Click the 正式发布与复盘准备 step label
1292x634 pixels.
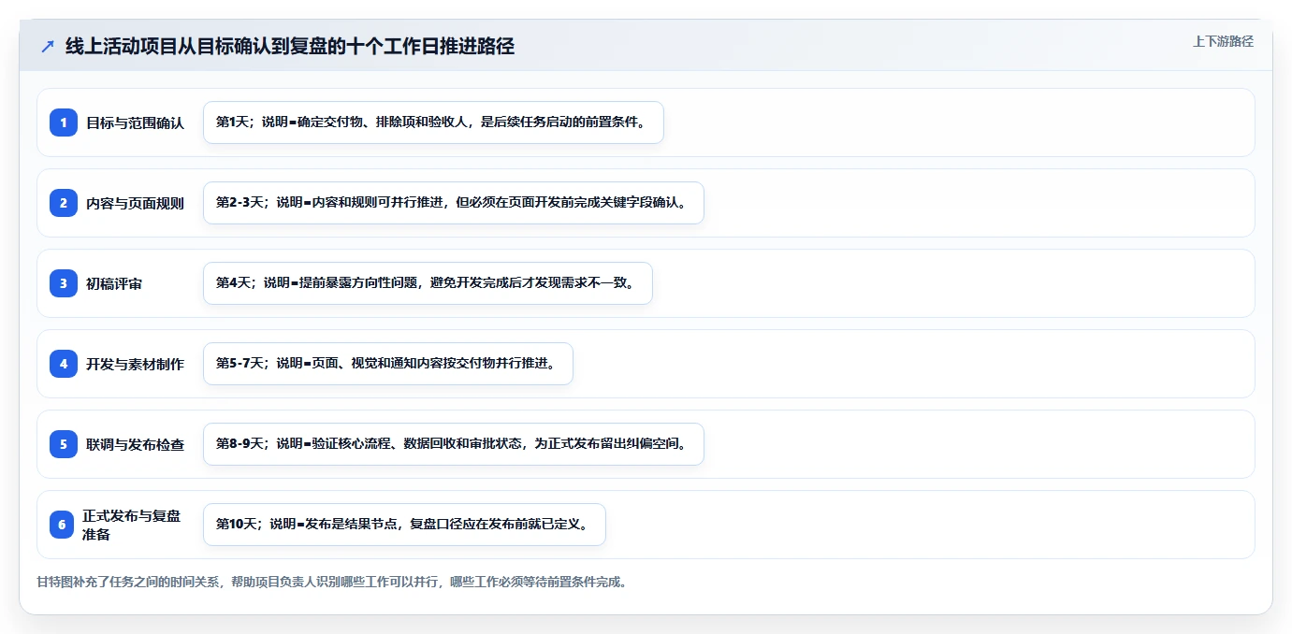(131, 525)
